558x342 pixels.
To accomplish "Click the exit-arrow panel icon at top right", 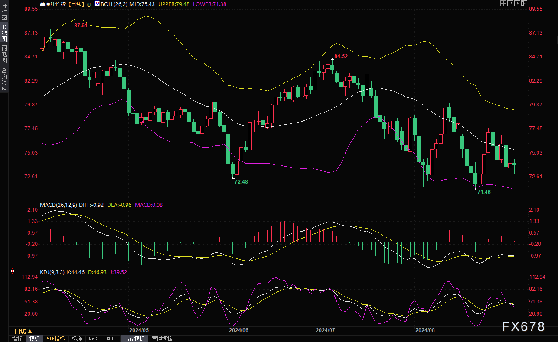I will point(524,3).
